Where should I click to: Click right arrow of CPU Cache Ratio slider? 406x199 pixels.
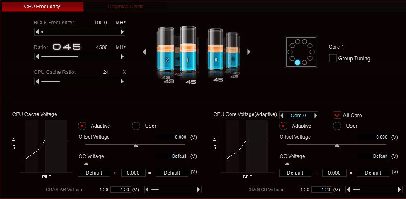[x=122, y=81]
